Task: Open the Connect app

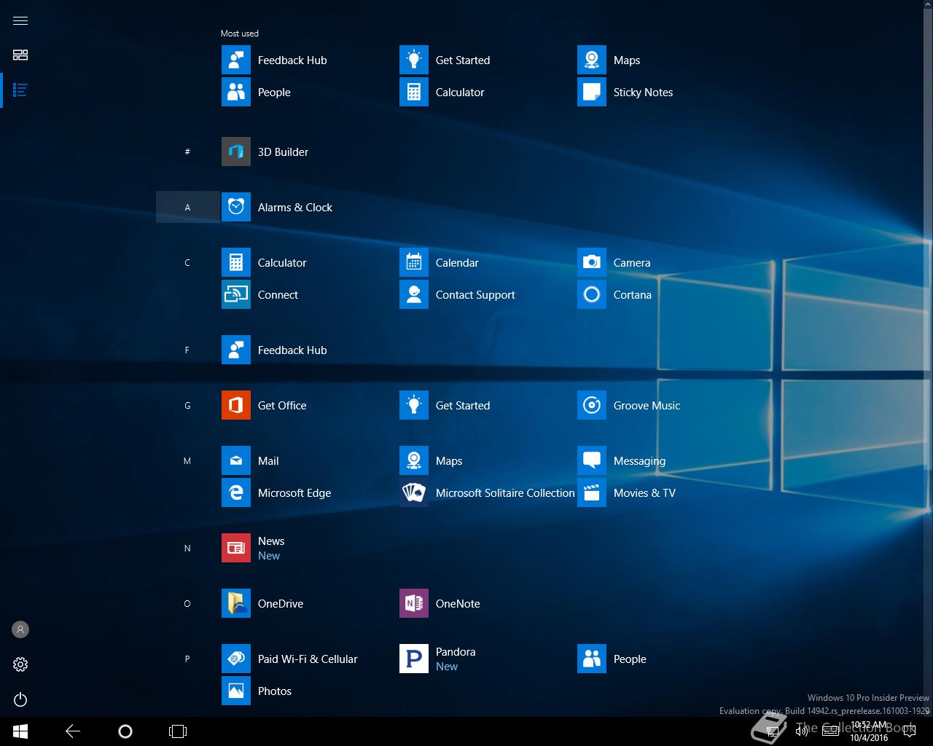Action: point(309,294)
